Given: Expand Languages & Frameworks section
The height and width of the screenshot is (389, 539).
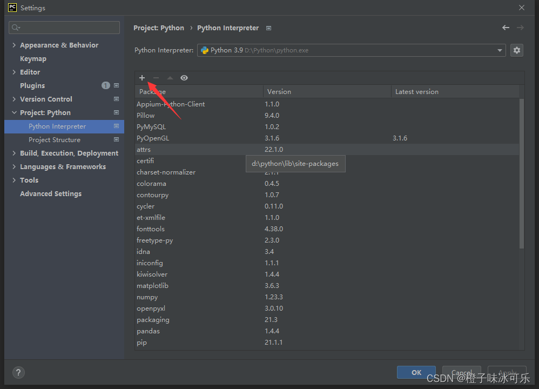Looking at the screenshot, I should click(14, 166).
